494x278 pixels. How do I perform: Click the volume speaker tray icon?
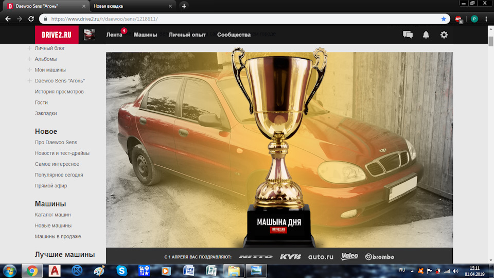coord(455,271)
